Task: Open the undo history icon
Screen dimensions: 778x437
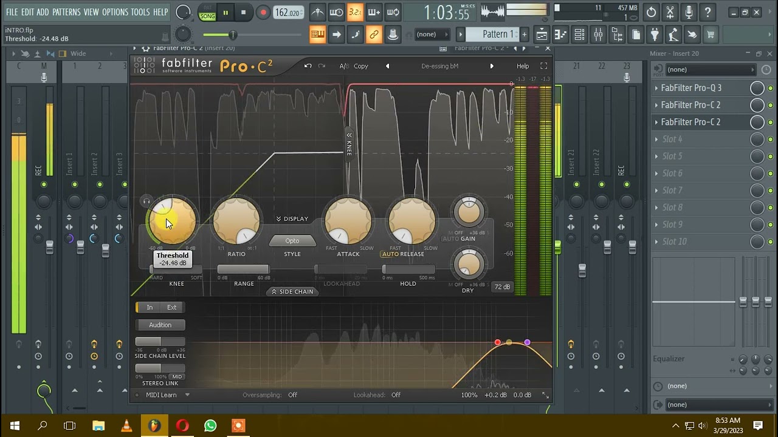Action: tap(651, 12)
